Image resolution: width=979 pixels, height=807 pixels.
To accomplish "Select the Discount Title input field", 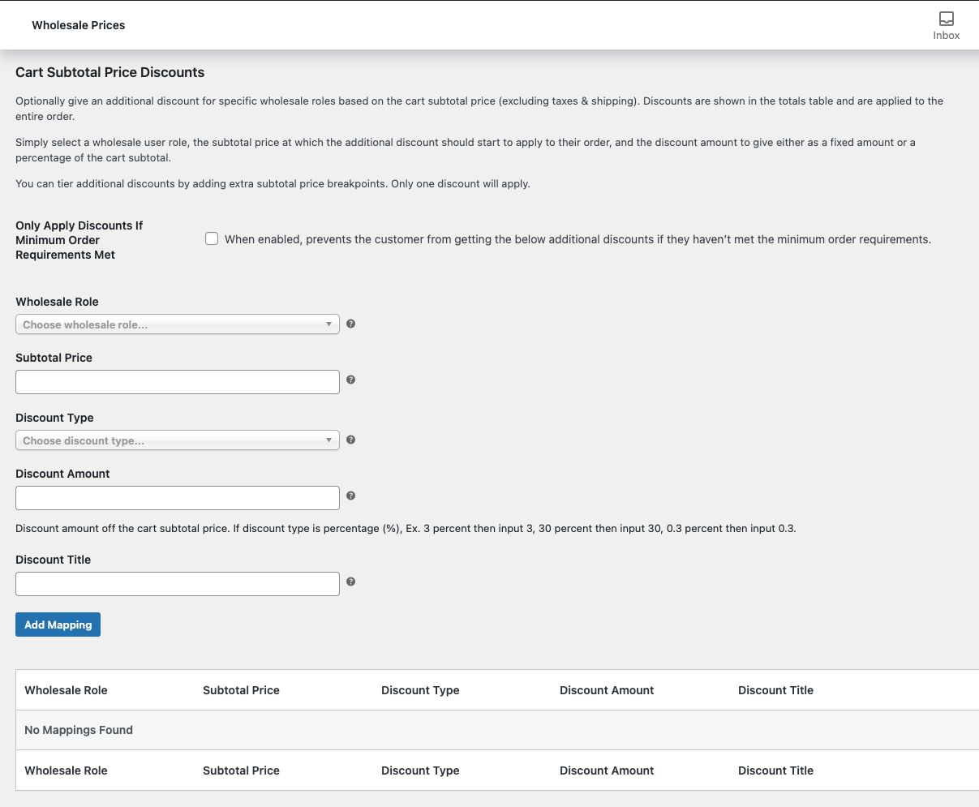I will pyautogui.click(x=177, y=584).
